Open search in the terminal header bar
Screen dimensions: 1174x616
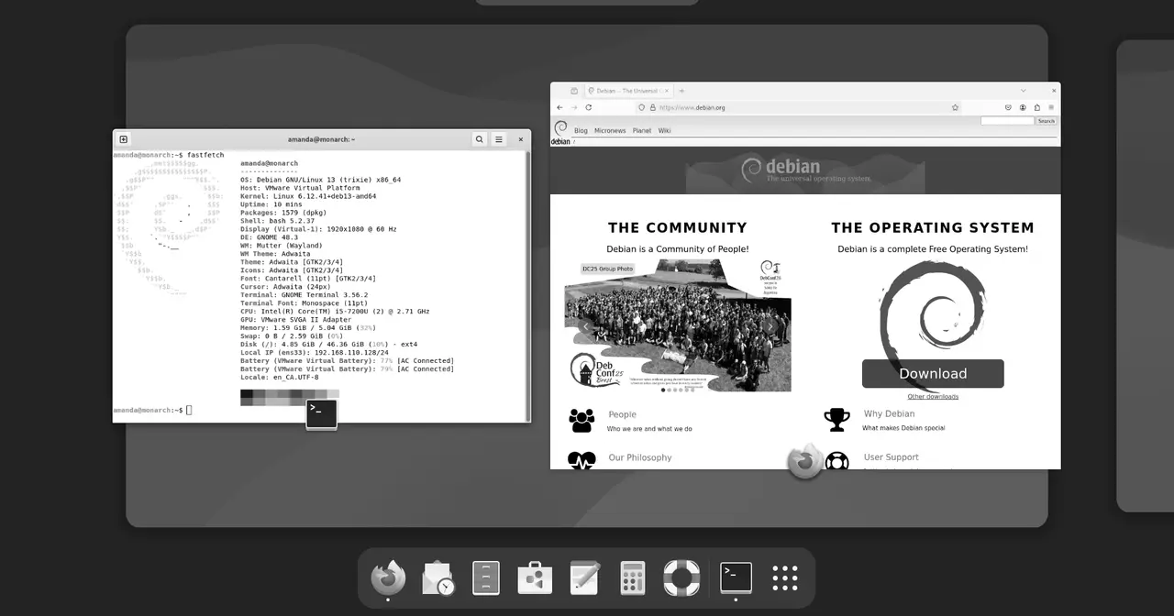pos(479,139)
